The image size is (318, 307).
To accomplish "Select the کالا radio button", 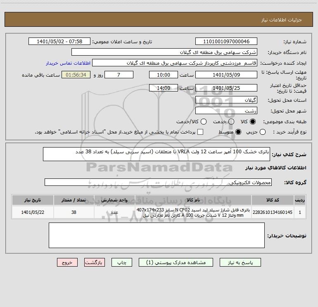I will tap(253, 122).
